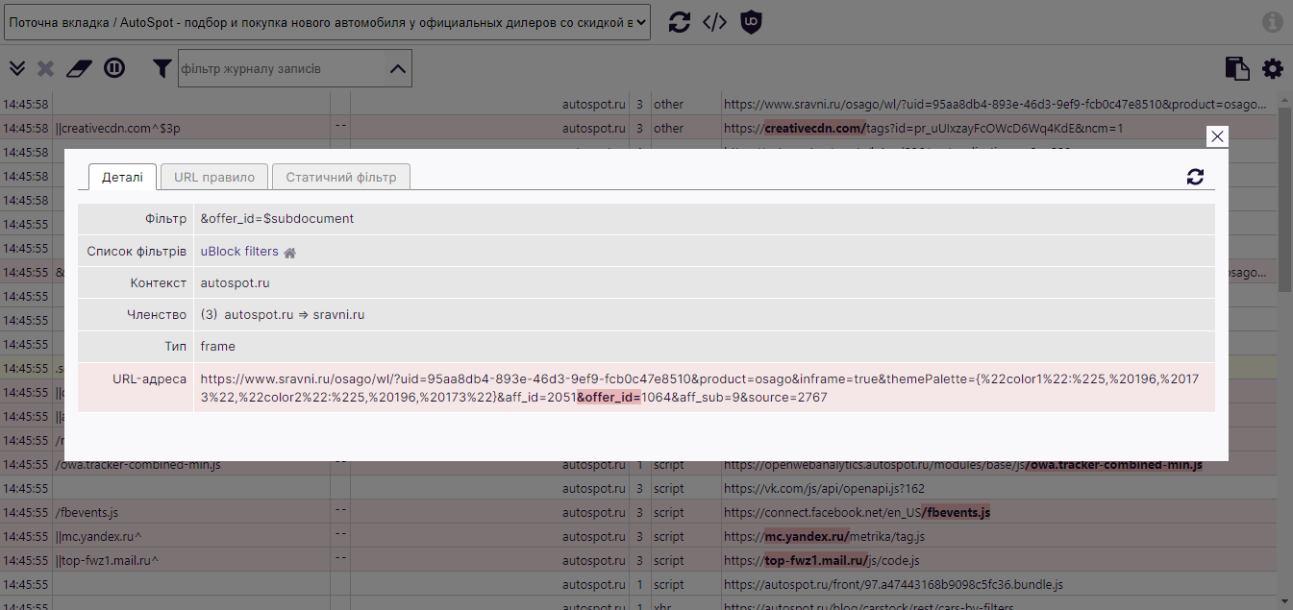Open the filter expression code view
Image resolution: width=1293 pixels, height=610 pixels.
tap(715, 21)
